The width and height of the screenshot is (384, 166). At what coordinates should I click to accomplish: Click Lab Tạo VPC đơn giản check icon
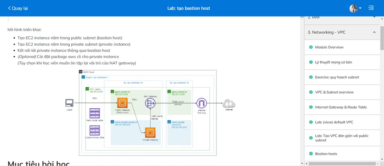(x=311, y=138)
